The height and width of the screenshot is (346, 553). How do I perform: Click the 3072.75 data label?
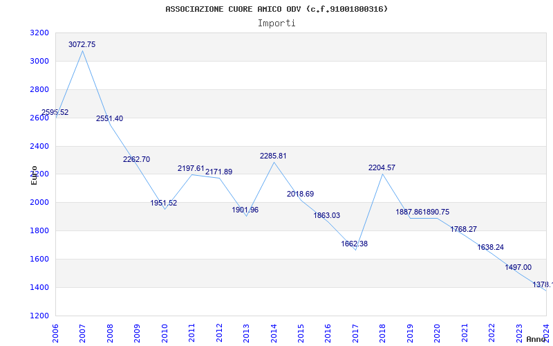pyautogui.click(x=82, y=44)
